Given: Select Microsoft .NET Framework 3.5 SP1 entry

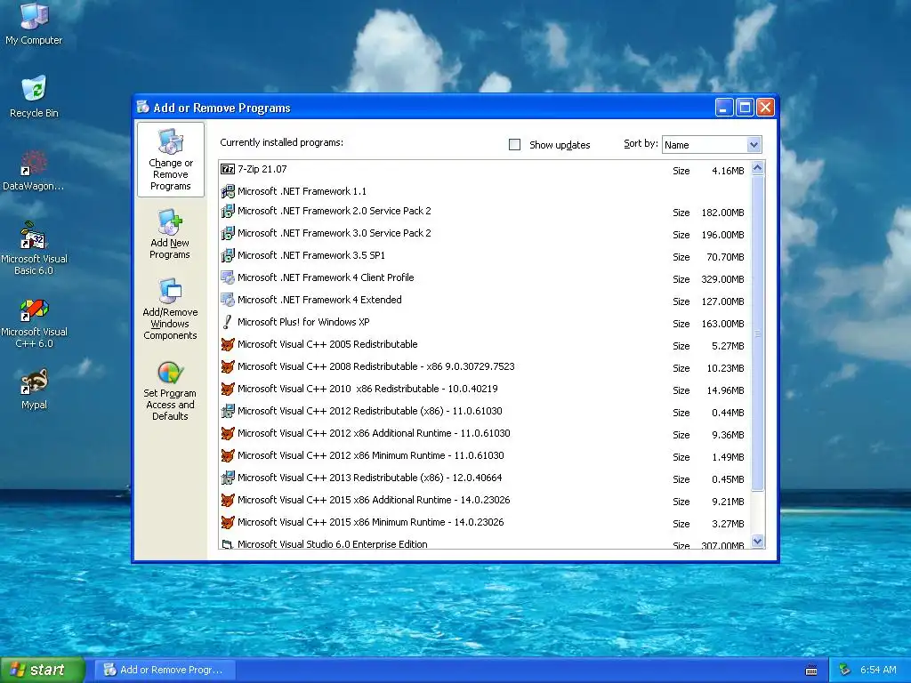Looking at the screenshot, I should [311, 255].
